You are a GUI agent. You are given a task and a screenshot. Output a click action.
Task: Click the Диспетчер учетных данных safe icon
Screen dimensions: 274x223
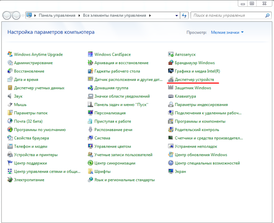(x=10, y=88)
